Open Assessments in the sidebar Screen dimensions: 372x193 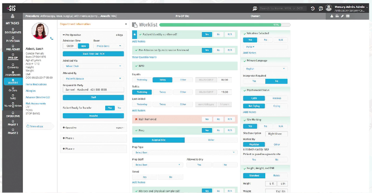13,74
